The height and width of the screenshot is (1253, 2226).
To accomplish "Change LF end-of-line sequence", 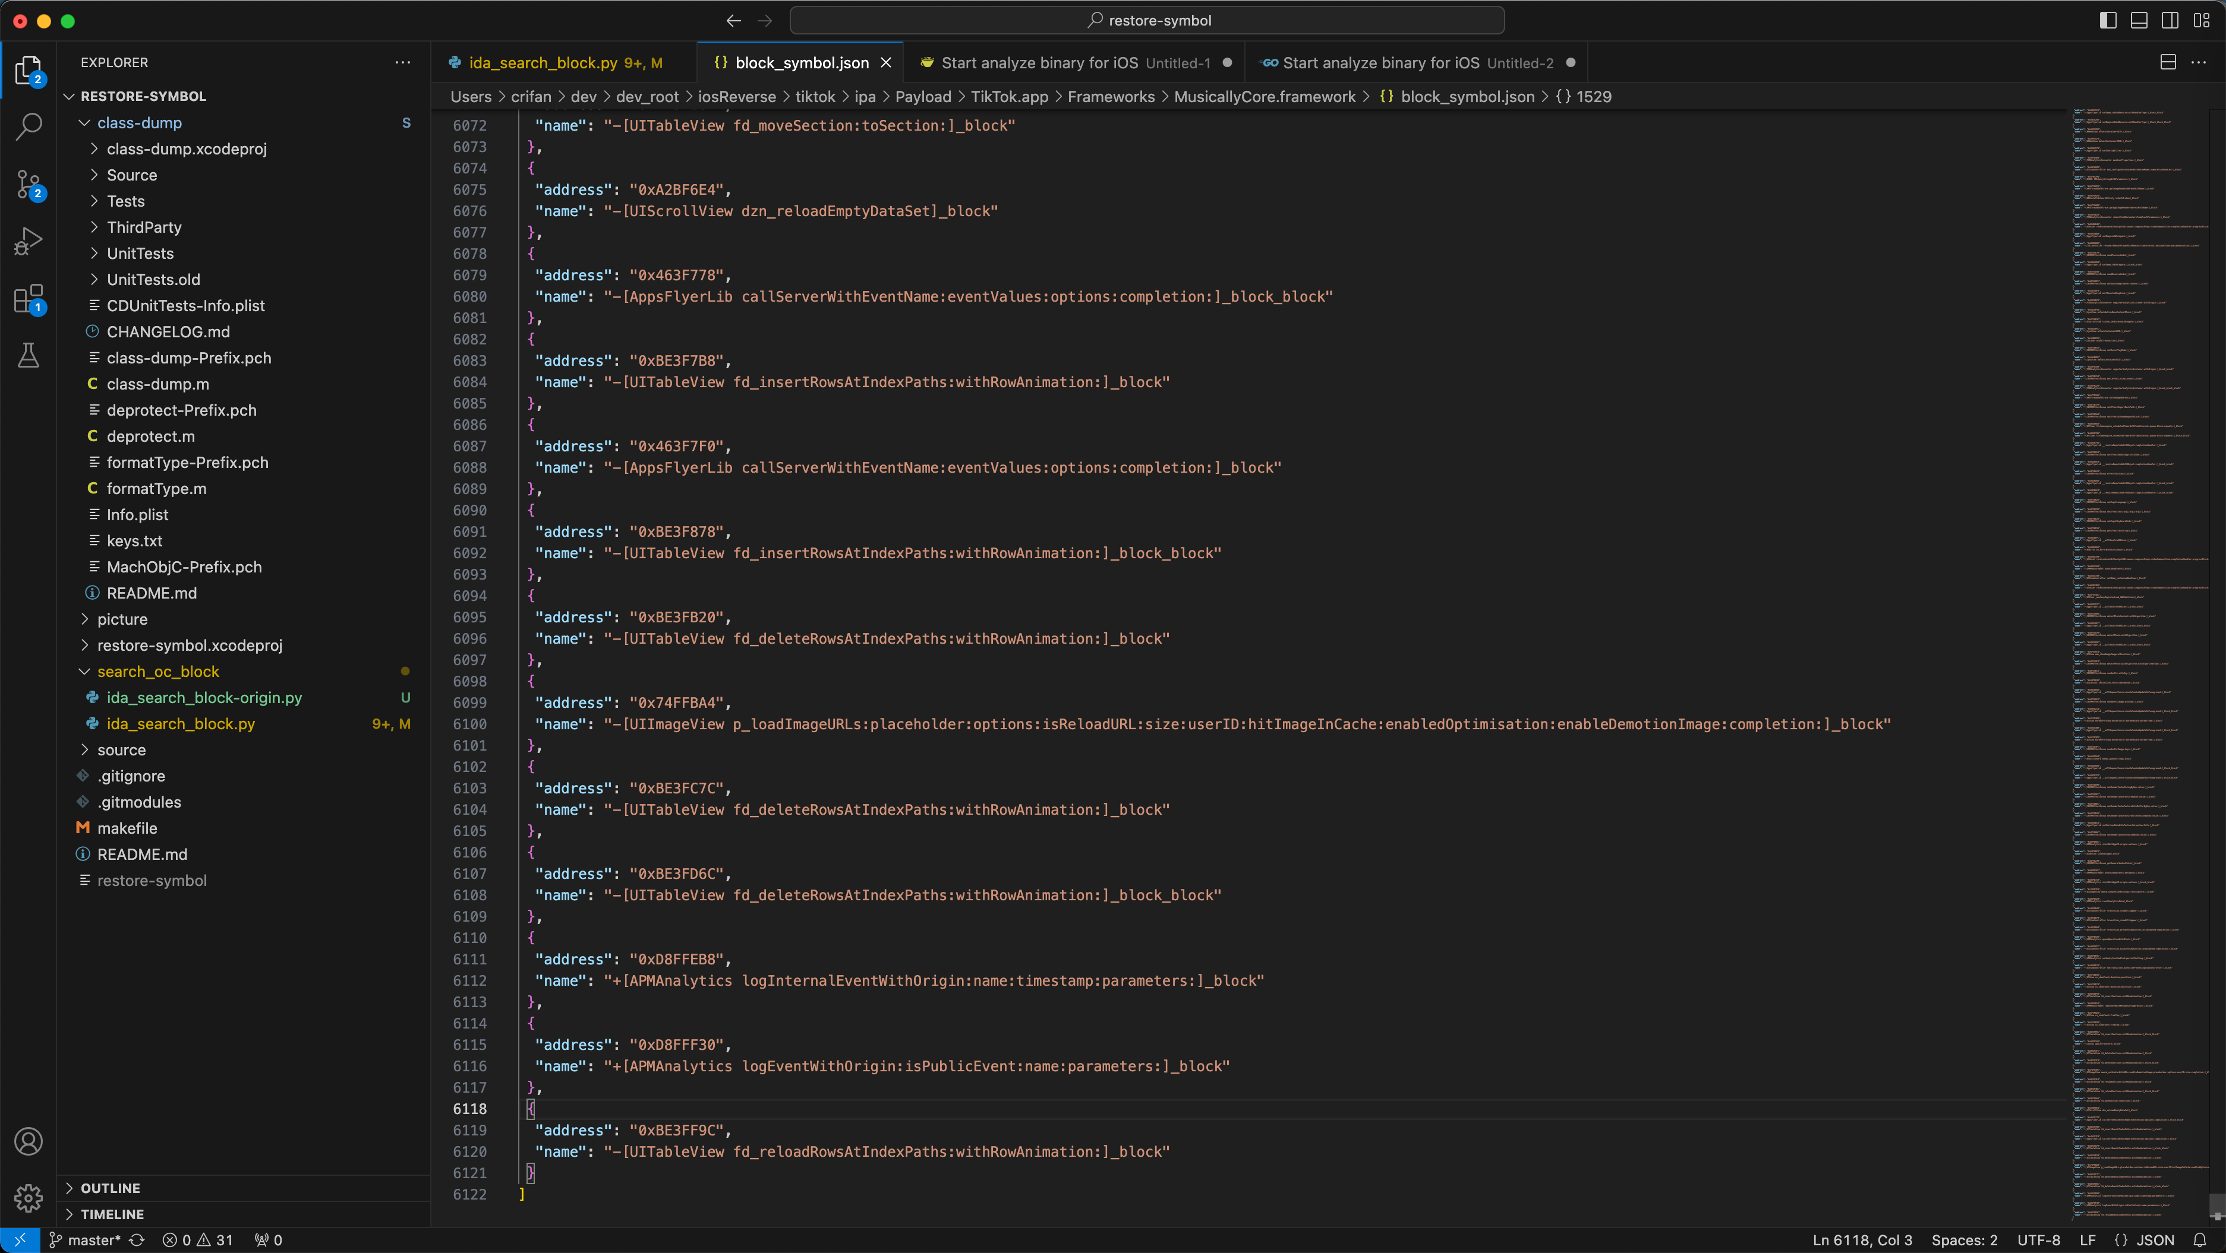I will [x=2088, y=1240].
